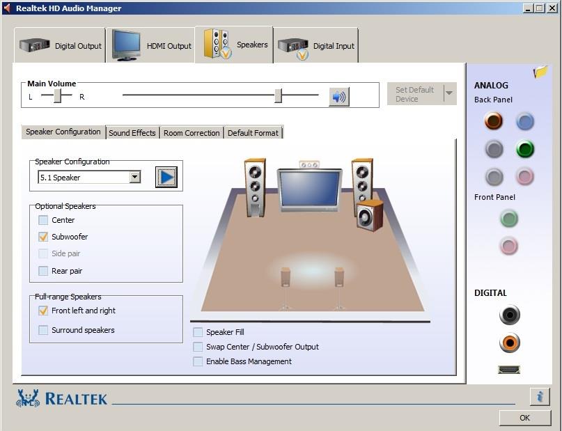Open the Sound Effects tab

pyautogui.click(x=132, y=133)
